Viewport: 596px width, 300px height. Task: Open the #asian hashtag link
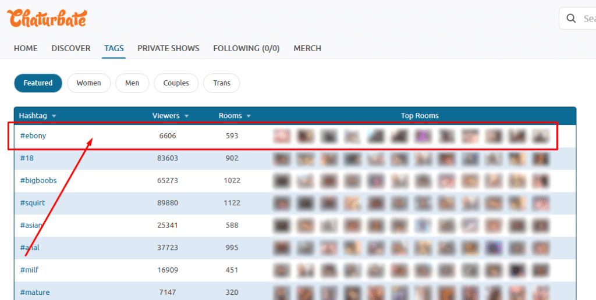(x=31, y=225)
